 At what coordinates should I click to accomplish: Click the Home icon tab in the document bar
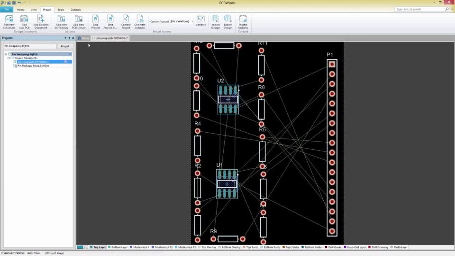(x=79, y=38)
